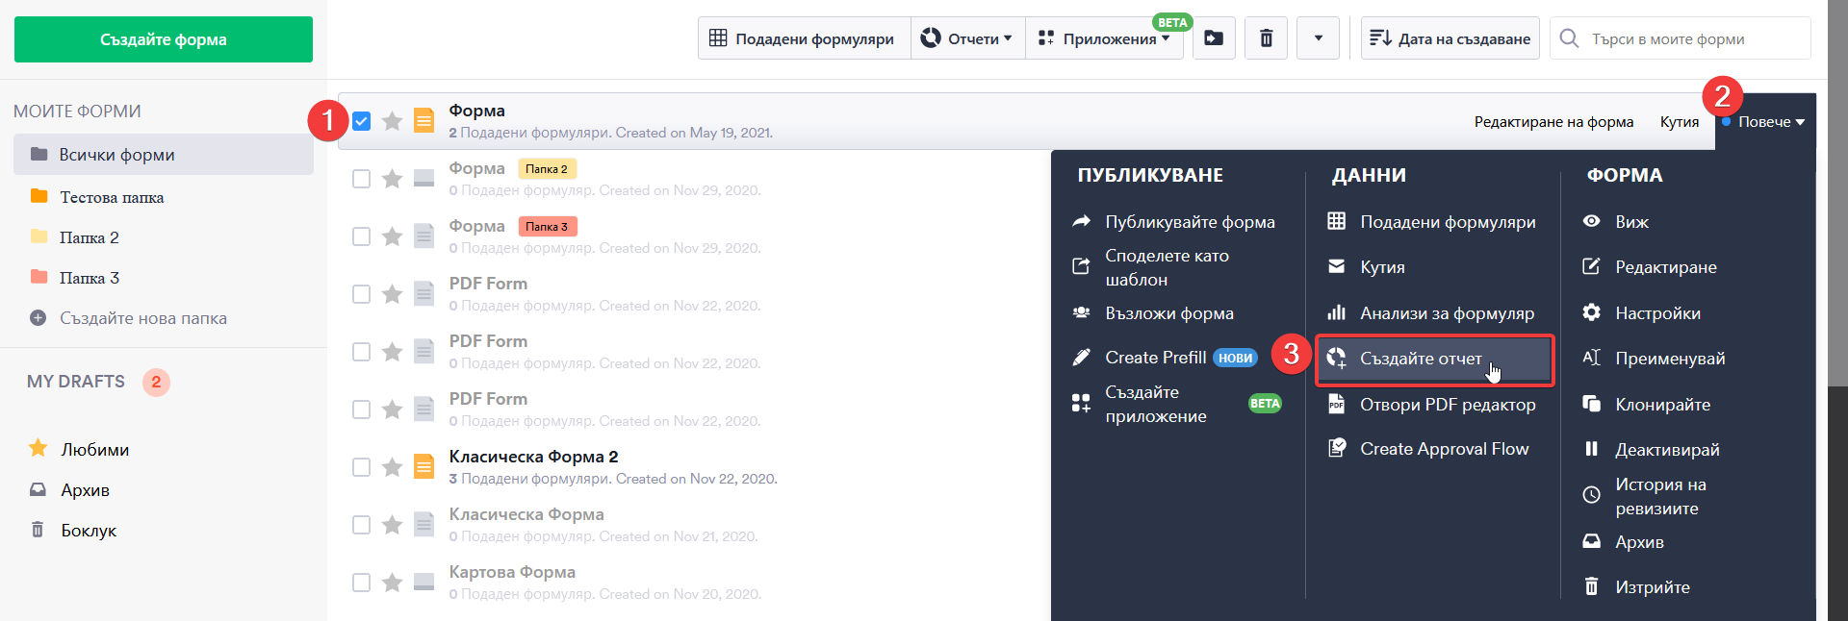Click the Кутия link in the selected row
This screenshot has width=1848, height=621.
point(1680,122)
